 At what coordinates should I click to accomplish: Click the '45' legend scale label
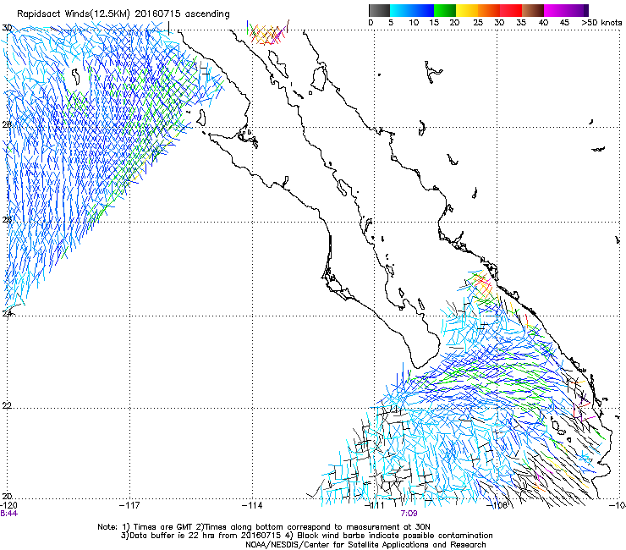tap(564, 23)
